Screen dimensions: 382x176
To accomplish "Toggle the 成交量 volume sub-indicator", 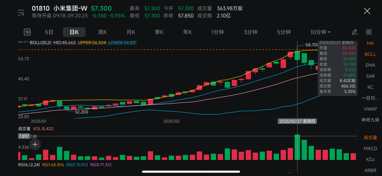I will click(370, 137).
